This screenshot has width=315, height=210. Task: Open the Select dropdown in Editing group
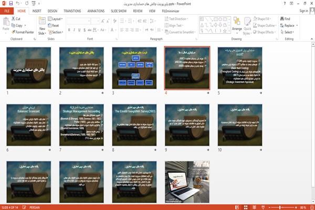point(287,32)
